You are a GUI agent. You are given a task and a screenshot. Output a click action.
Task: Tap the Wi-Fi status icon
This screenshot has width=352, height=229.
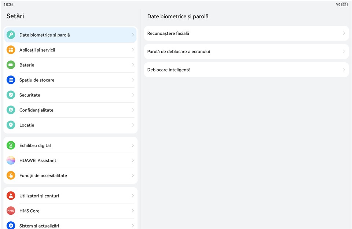(338, 4)
